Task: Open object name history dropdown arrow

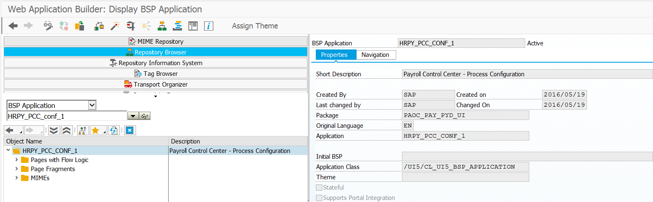Action: coord(133,116)
